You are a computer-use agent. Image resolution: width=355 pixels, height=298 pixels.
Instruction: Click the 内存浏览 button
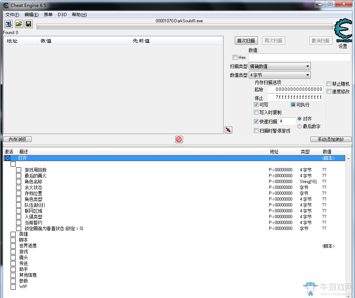[18, 139]
